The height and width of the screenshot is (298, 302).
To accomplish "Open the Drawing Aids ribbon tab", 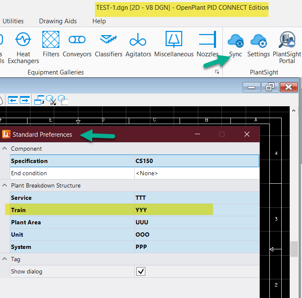I will [58, 21].
